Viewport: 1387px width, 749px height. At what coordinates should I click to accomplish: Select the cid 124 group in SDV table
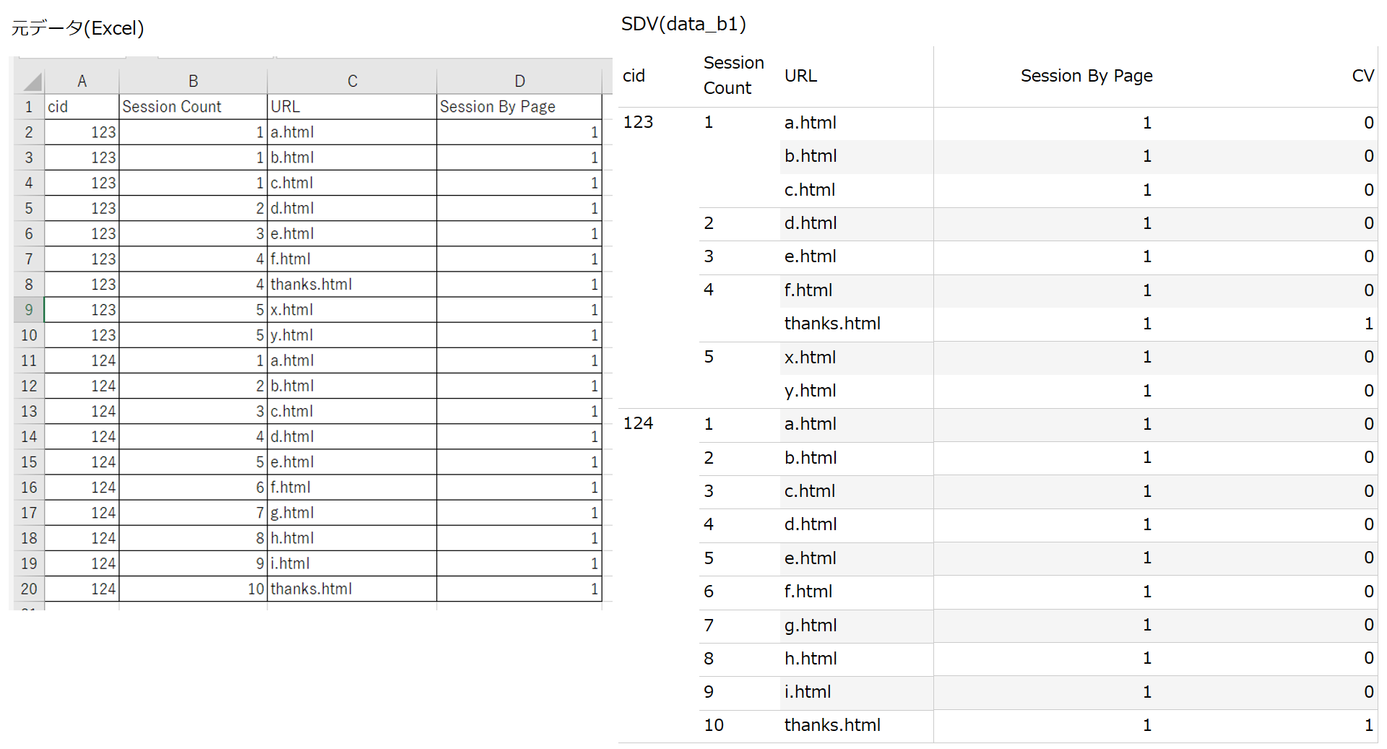click(638, 423)
